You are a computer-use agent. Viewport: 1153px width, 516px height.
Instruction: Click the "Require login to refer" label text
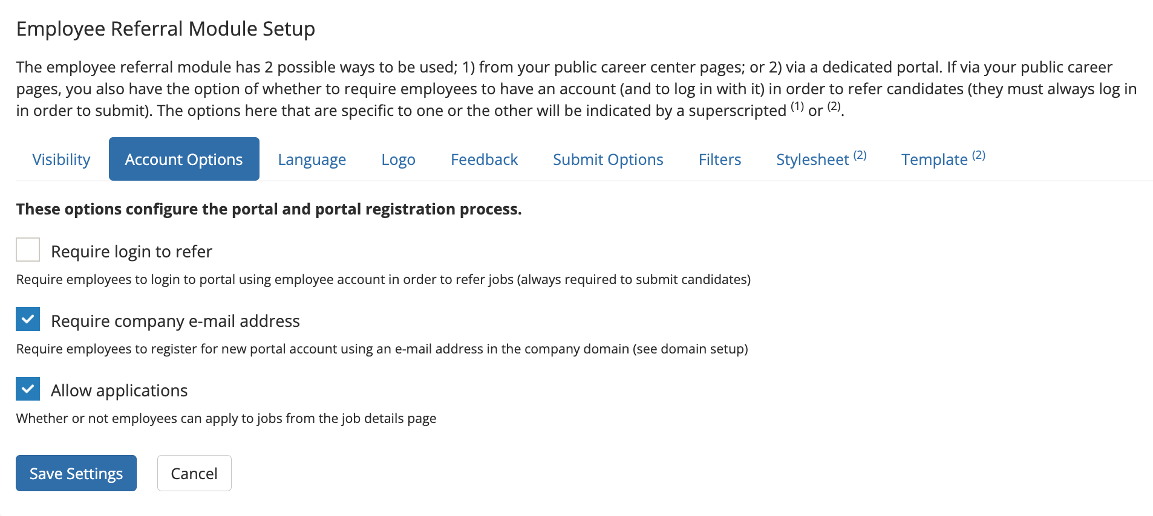131,251
